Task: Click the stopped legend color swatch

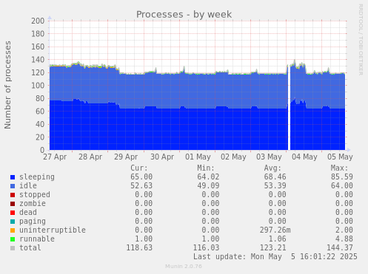Action: 13,195
